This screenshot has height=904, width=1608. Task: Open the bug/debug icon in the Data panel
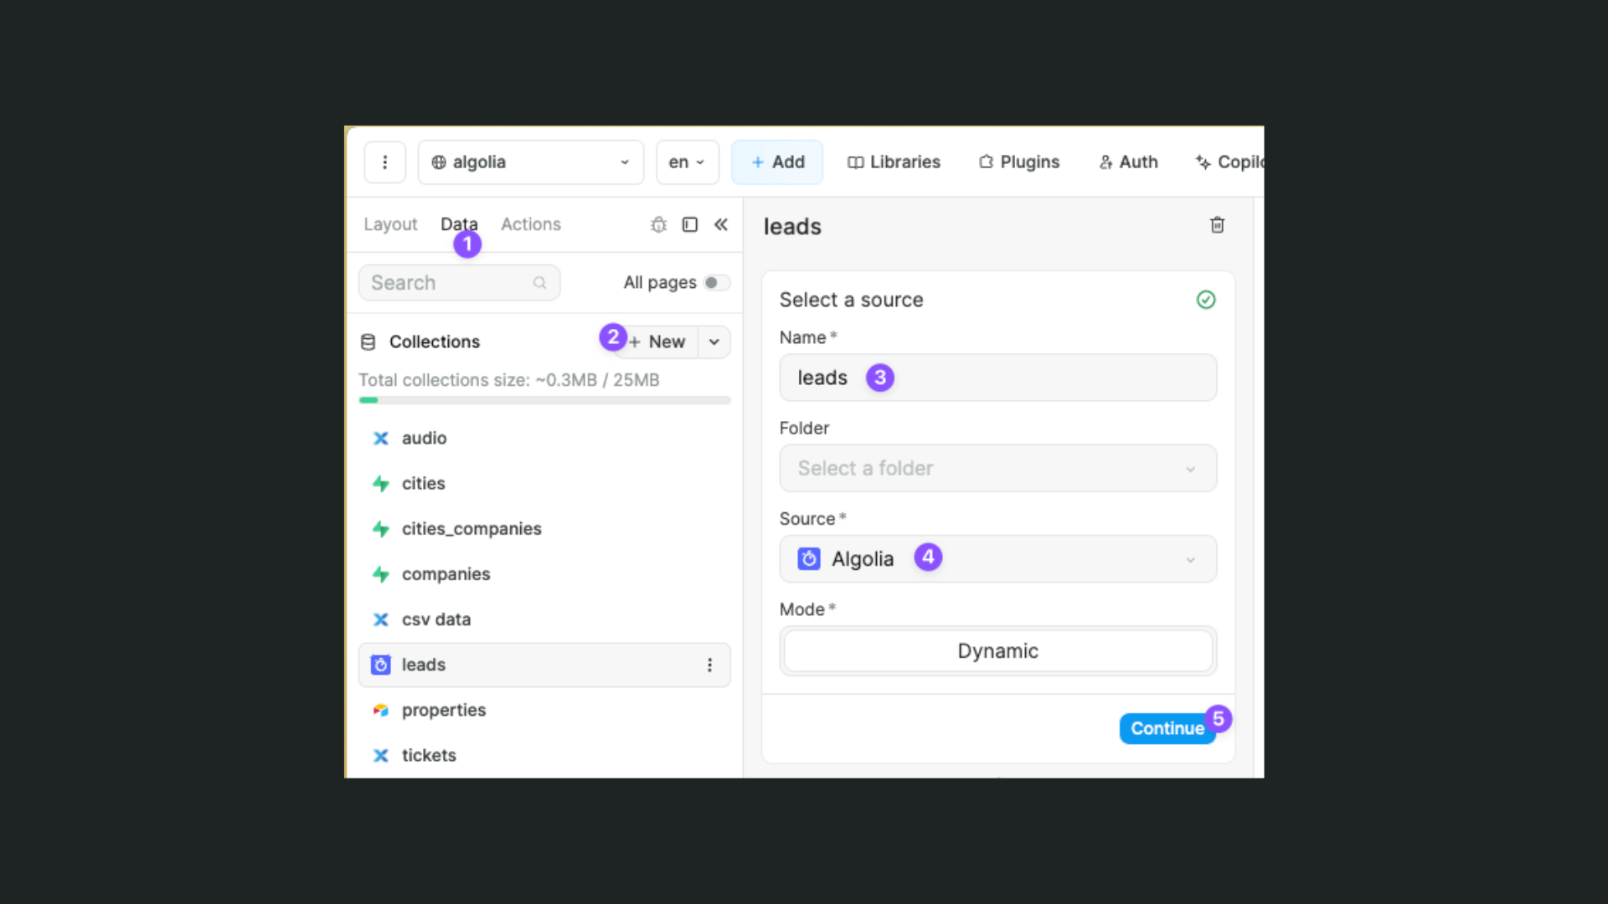pyautogui.click(x=658, y=224)
